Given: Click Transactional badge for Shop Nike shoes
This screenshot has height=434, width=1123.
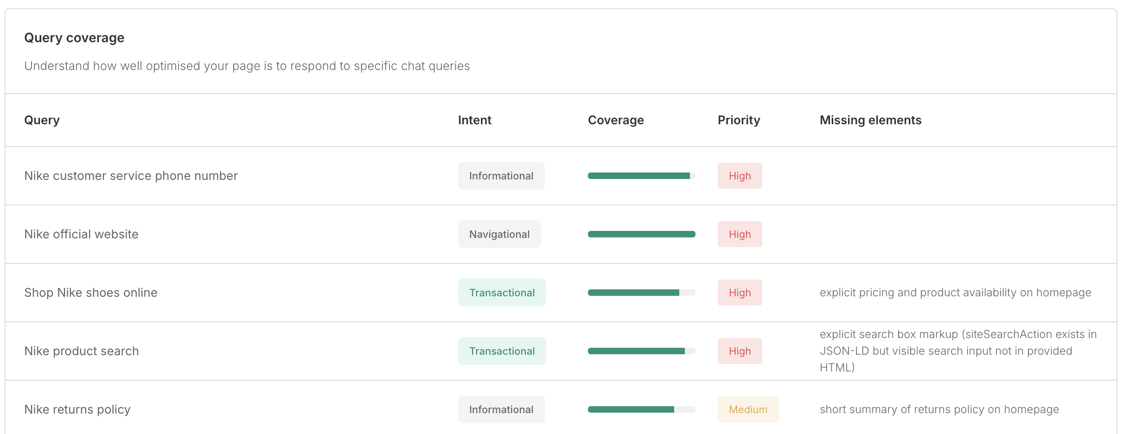Looking at the screenshot, I should point(502,293).
